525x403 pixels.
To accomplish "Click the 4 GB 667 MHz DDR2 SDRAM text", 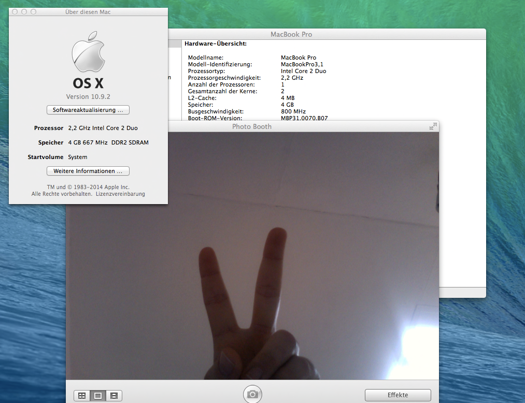I will point(108,142).
